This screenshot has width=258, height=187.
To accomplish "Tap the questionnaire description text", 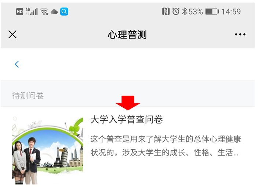I will (166, 146).
